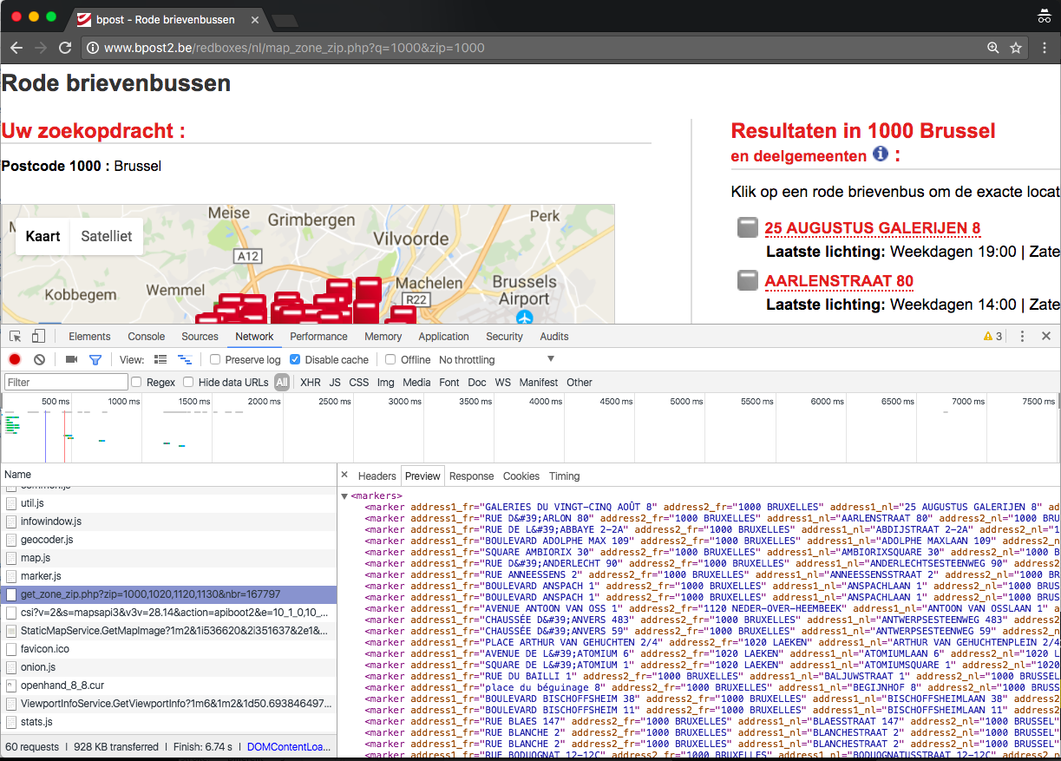Collapse the markers XML node

pos(344,496)
